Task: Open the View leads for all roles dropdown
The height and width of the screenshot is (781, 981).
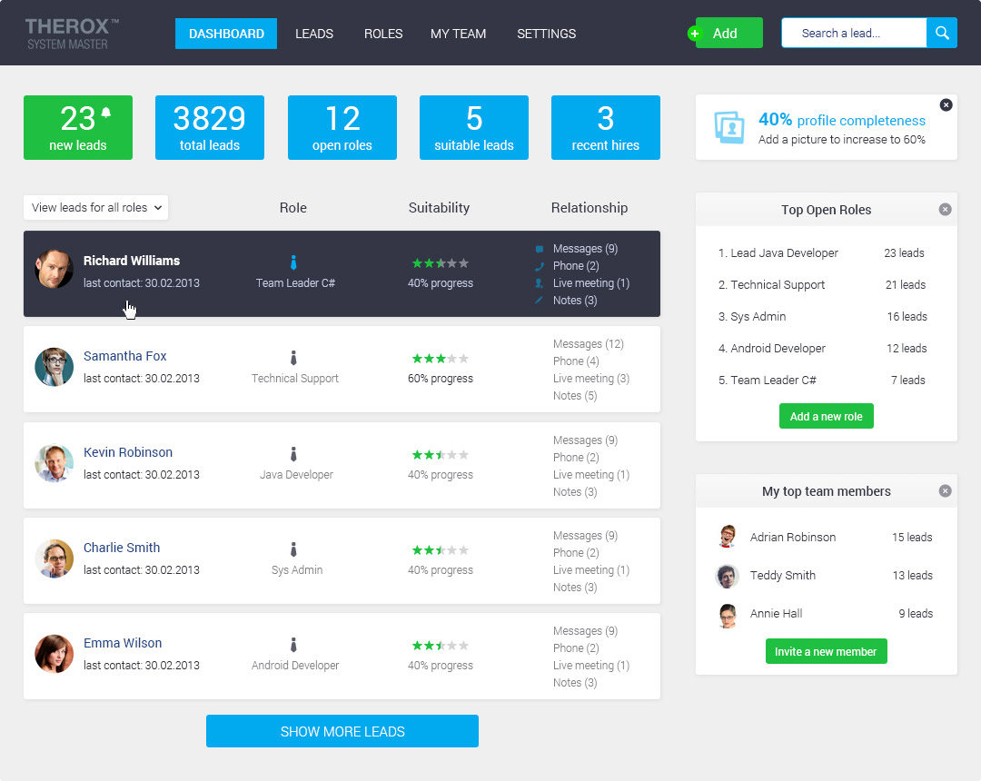Action: click(95, 208)
